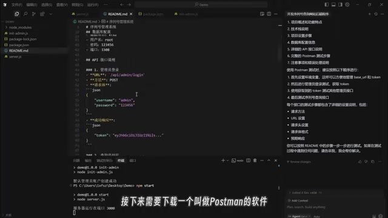Copy the chat response
The image size is (388, 218).
373,162
